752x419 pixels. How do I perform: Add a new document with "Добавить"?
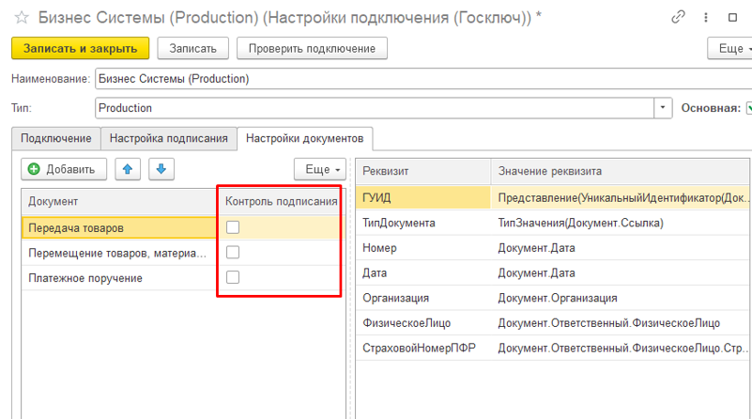[x=64, y=169]
